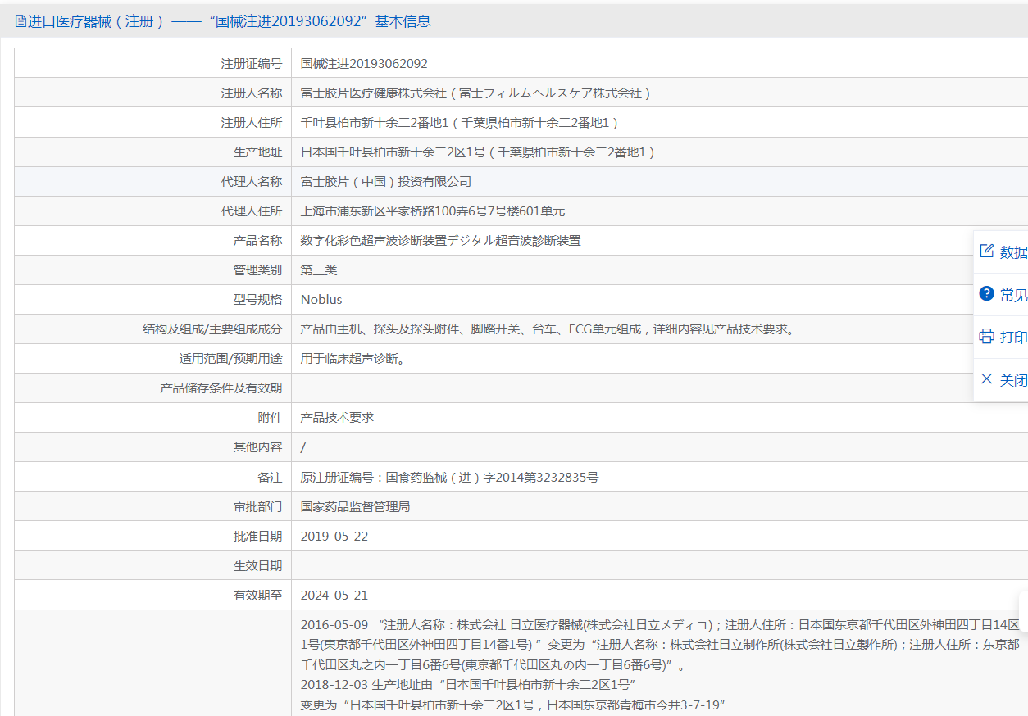The height and width of the screenshot is (716, 1028).
Task: Click the 2016-05-09 change record entry
Action: [x=660, y=645]
